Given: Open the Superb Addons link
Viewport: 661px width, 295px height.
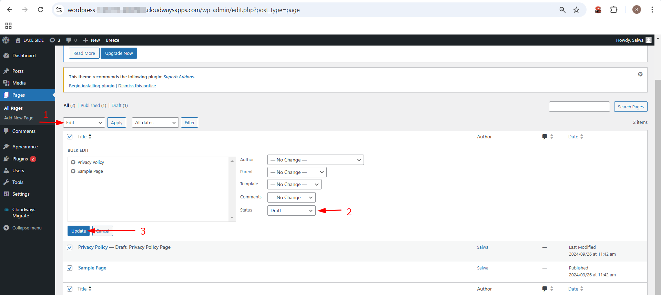Looking at the screenshot, I should [179, 77].
